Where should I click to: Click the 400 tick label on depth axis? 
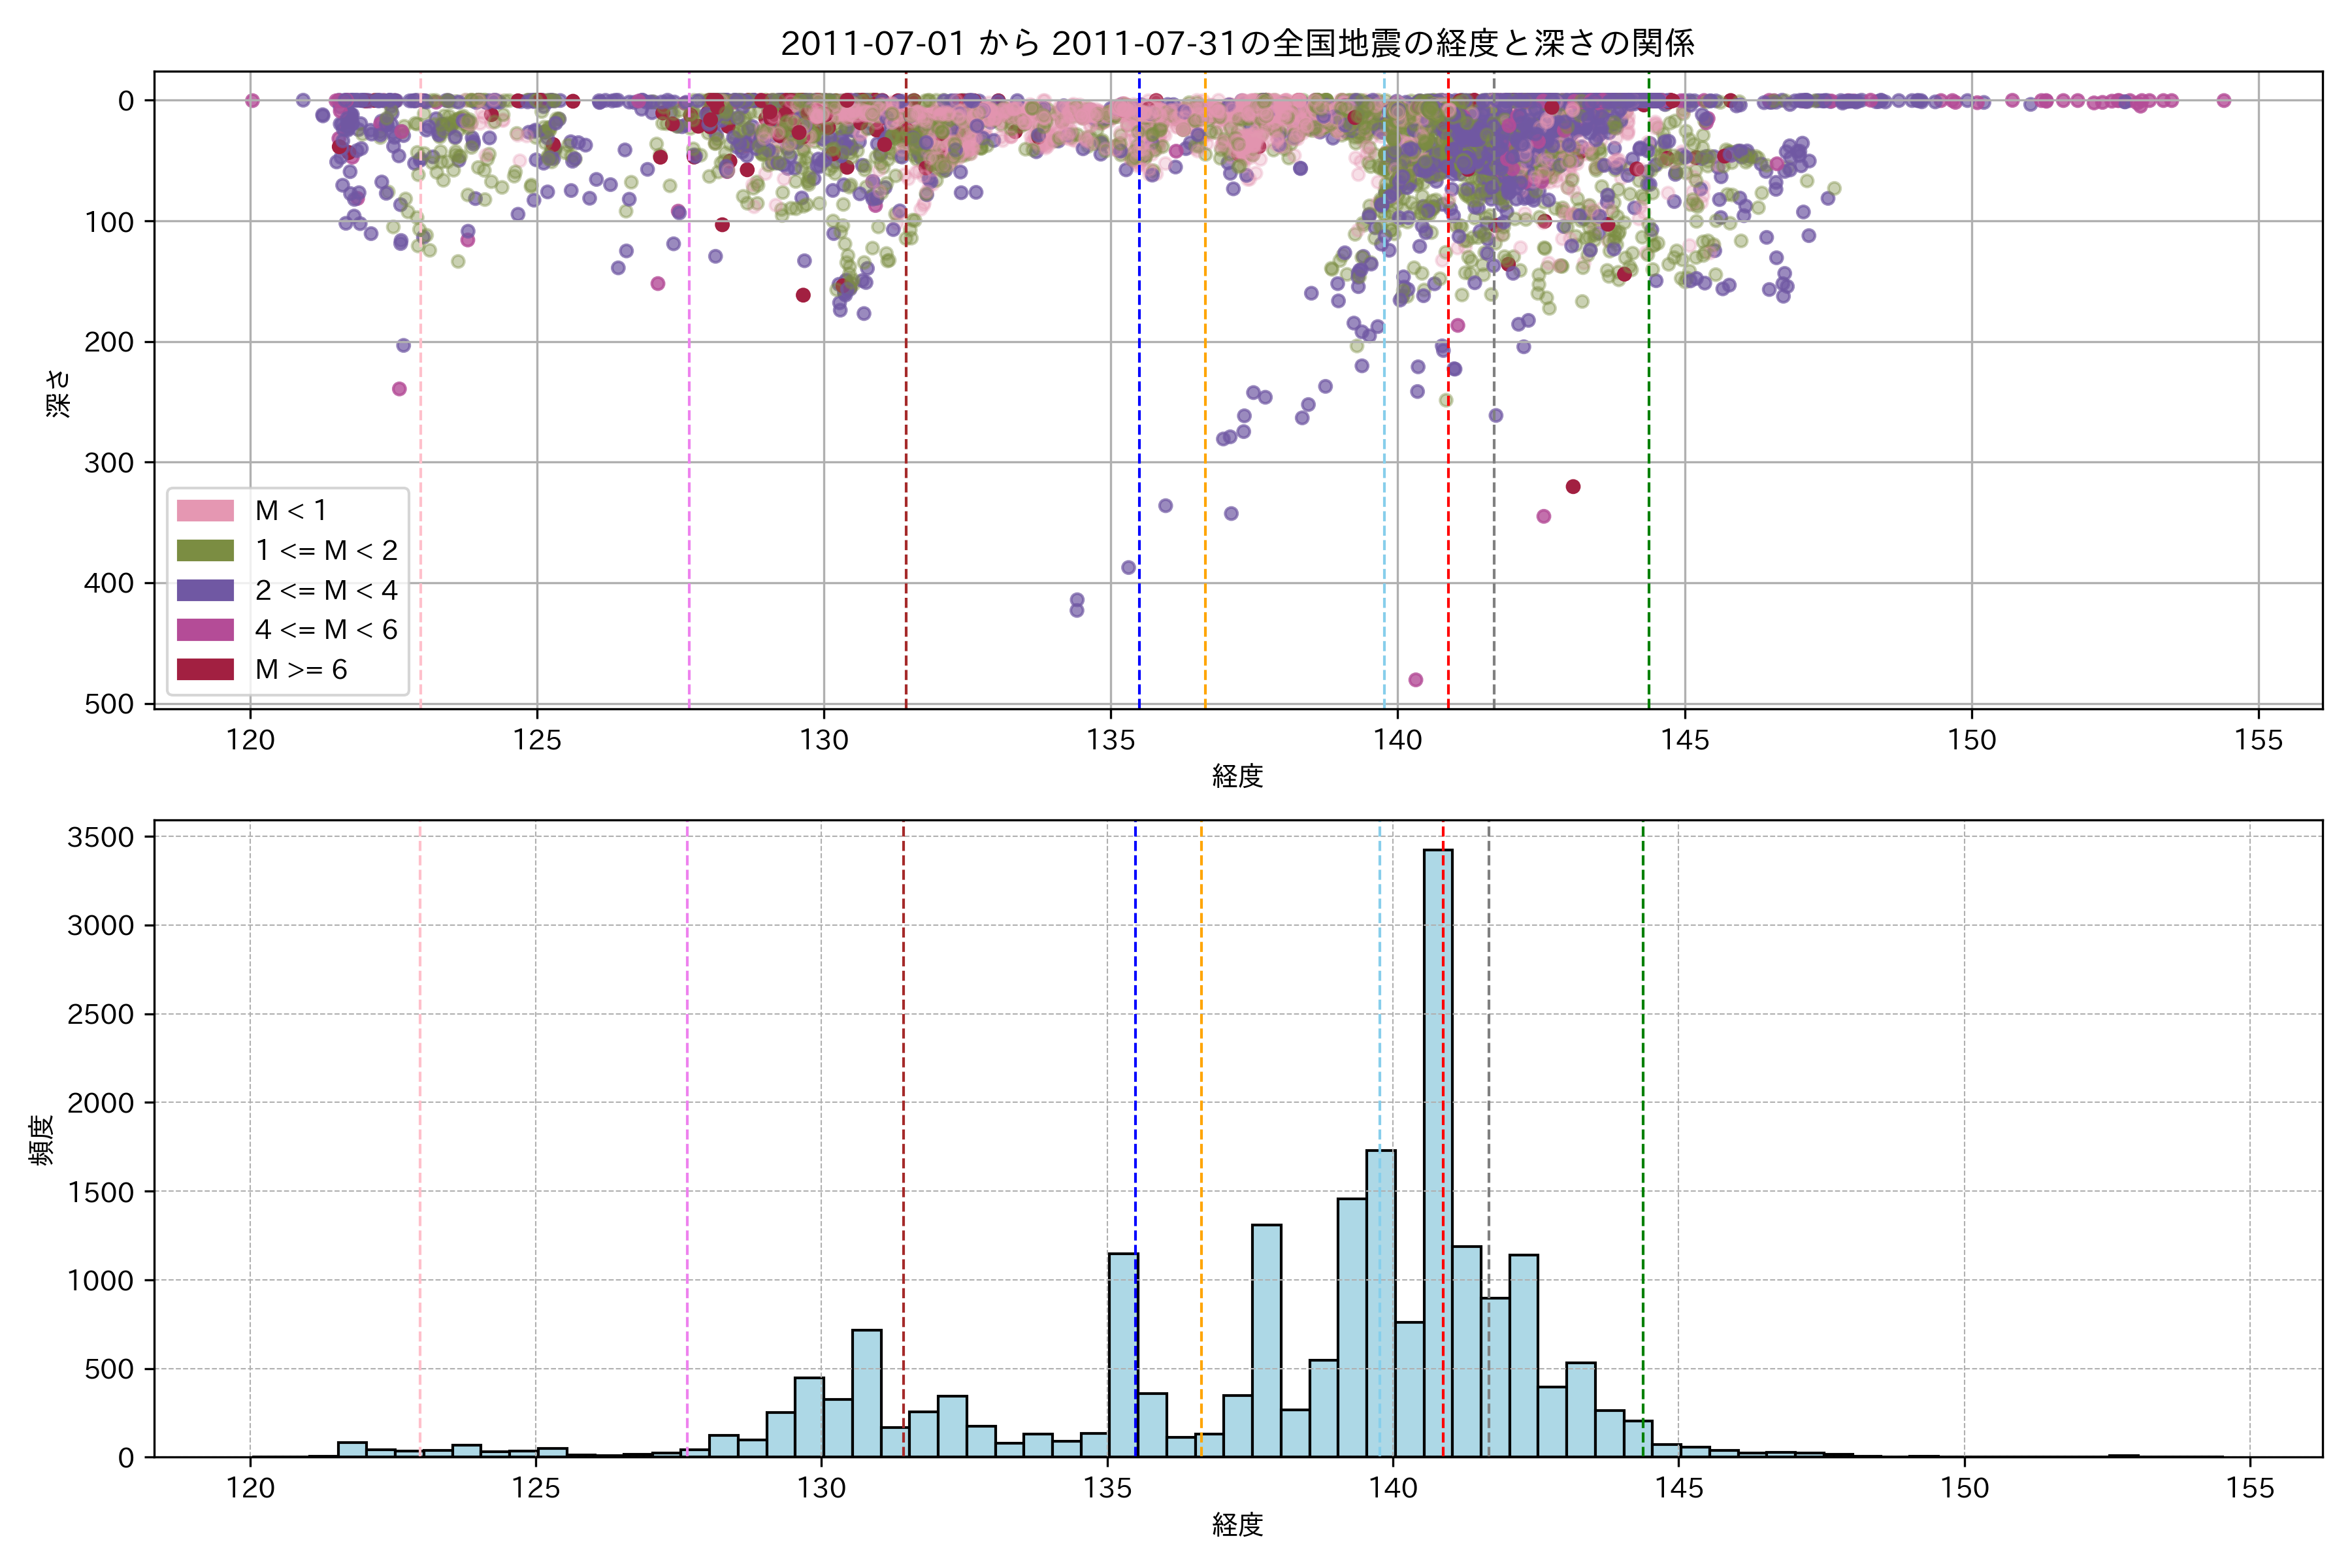coord(109,583)
